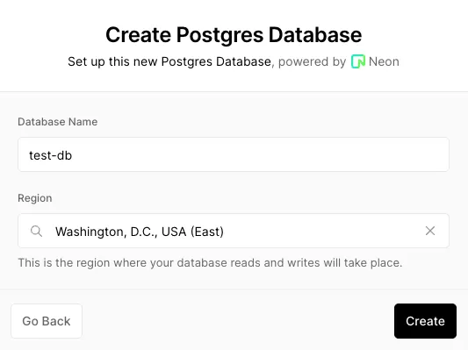This screenshot has height=350, width=468.
Task: Click the Neon logo icon
Action: coord(358,61)
